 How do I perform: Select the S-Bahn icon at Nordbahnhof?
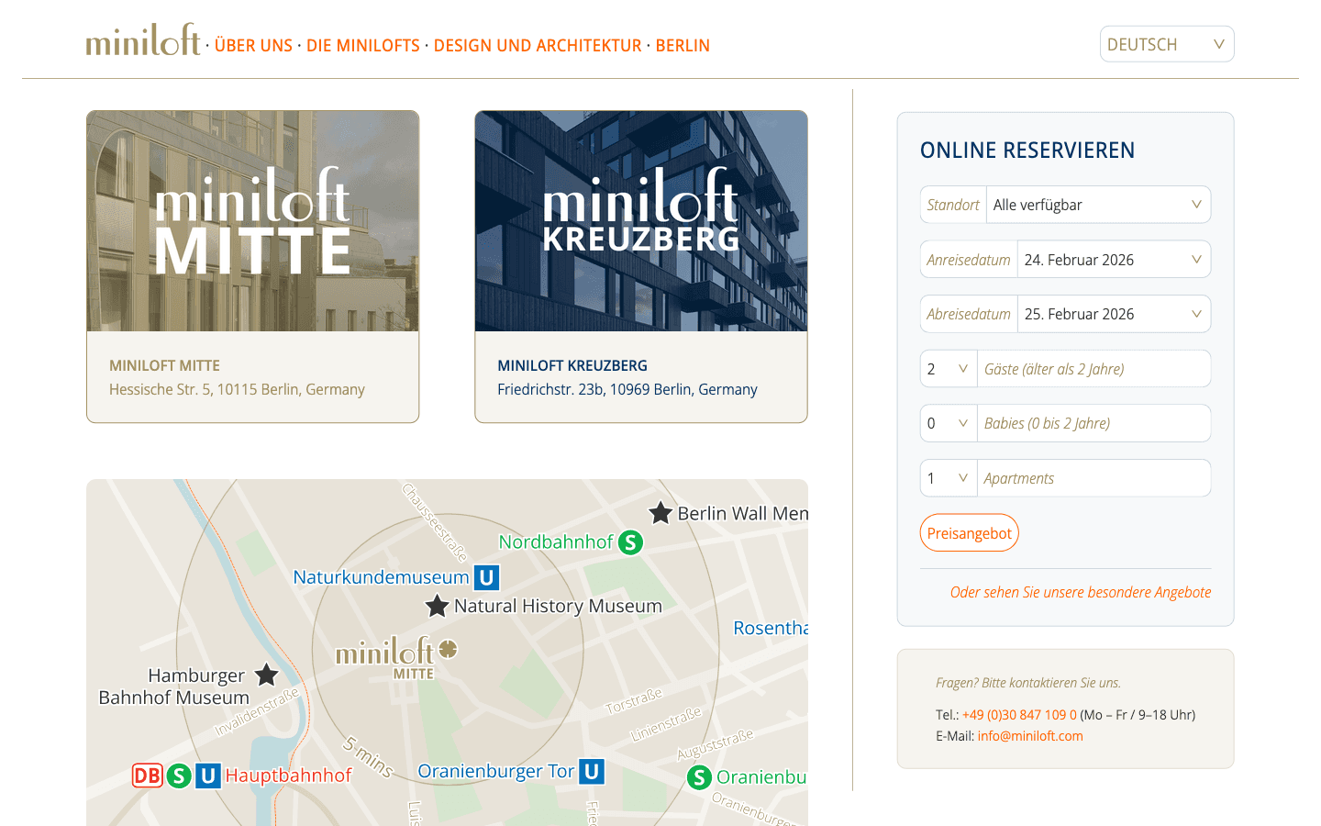(x=629, y=542)
